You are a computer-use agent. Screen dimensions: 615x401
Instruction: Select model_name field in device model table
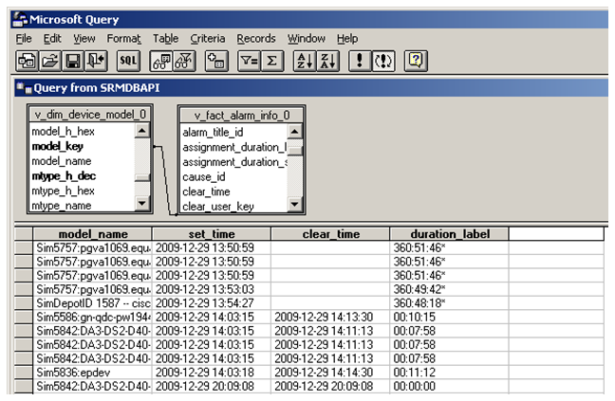click(61, 161)
